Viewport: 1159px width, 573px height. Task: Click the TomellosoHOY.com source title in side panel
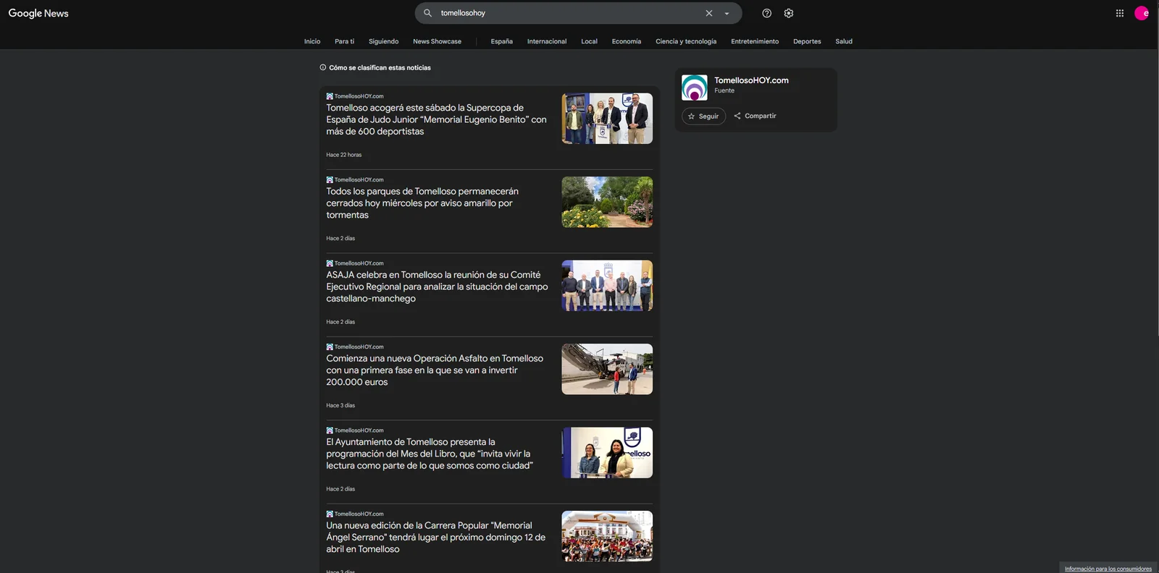tap(751, 80)
